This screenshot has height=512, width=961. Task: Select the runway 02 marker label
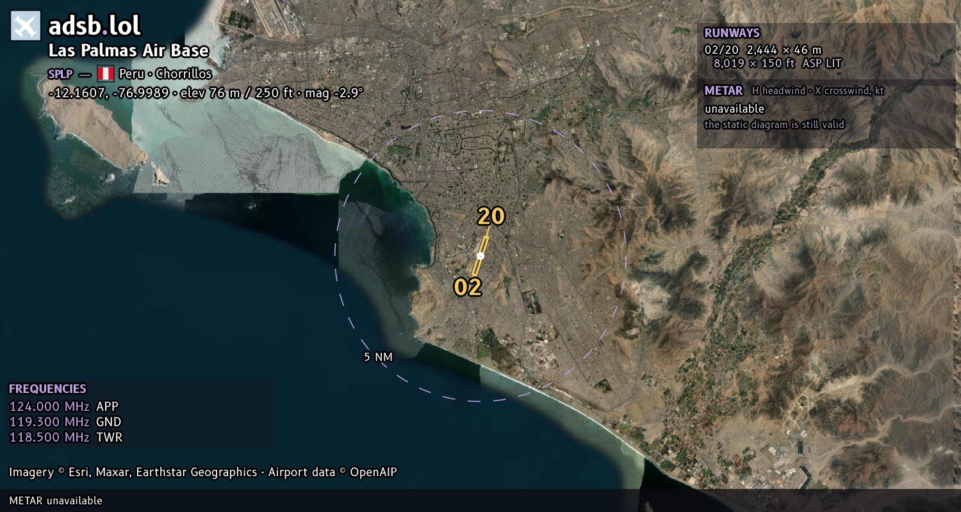(x=468, y=287)
